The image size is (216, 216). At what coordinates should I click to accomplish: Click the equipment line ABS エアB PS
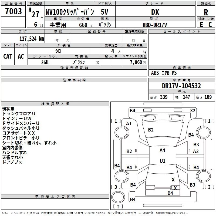click(164, 73)
